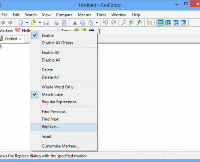Expand the Paste dropdown arrow
The image size is (200, 162).
click(97, 23)
